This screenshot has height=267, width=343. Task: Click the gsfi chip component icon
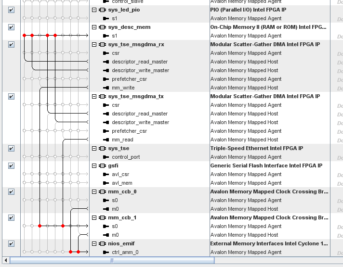(x=102, y=165)
